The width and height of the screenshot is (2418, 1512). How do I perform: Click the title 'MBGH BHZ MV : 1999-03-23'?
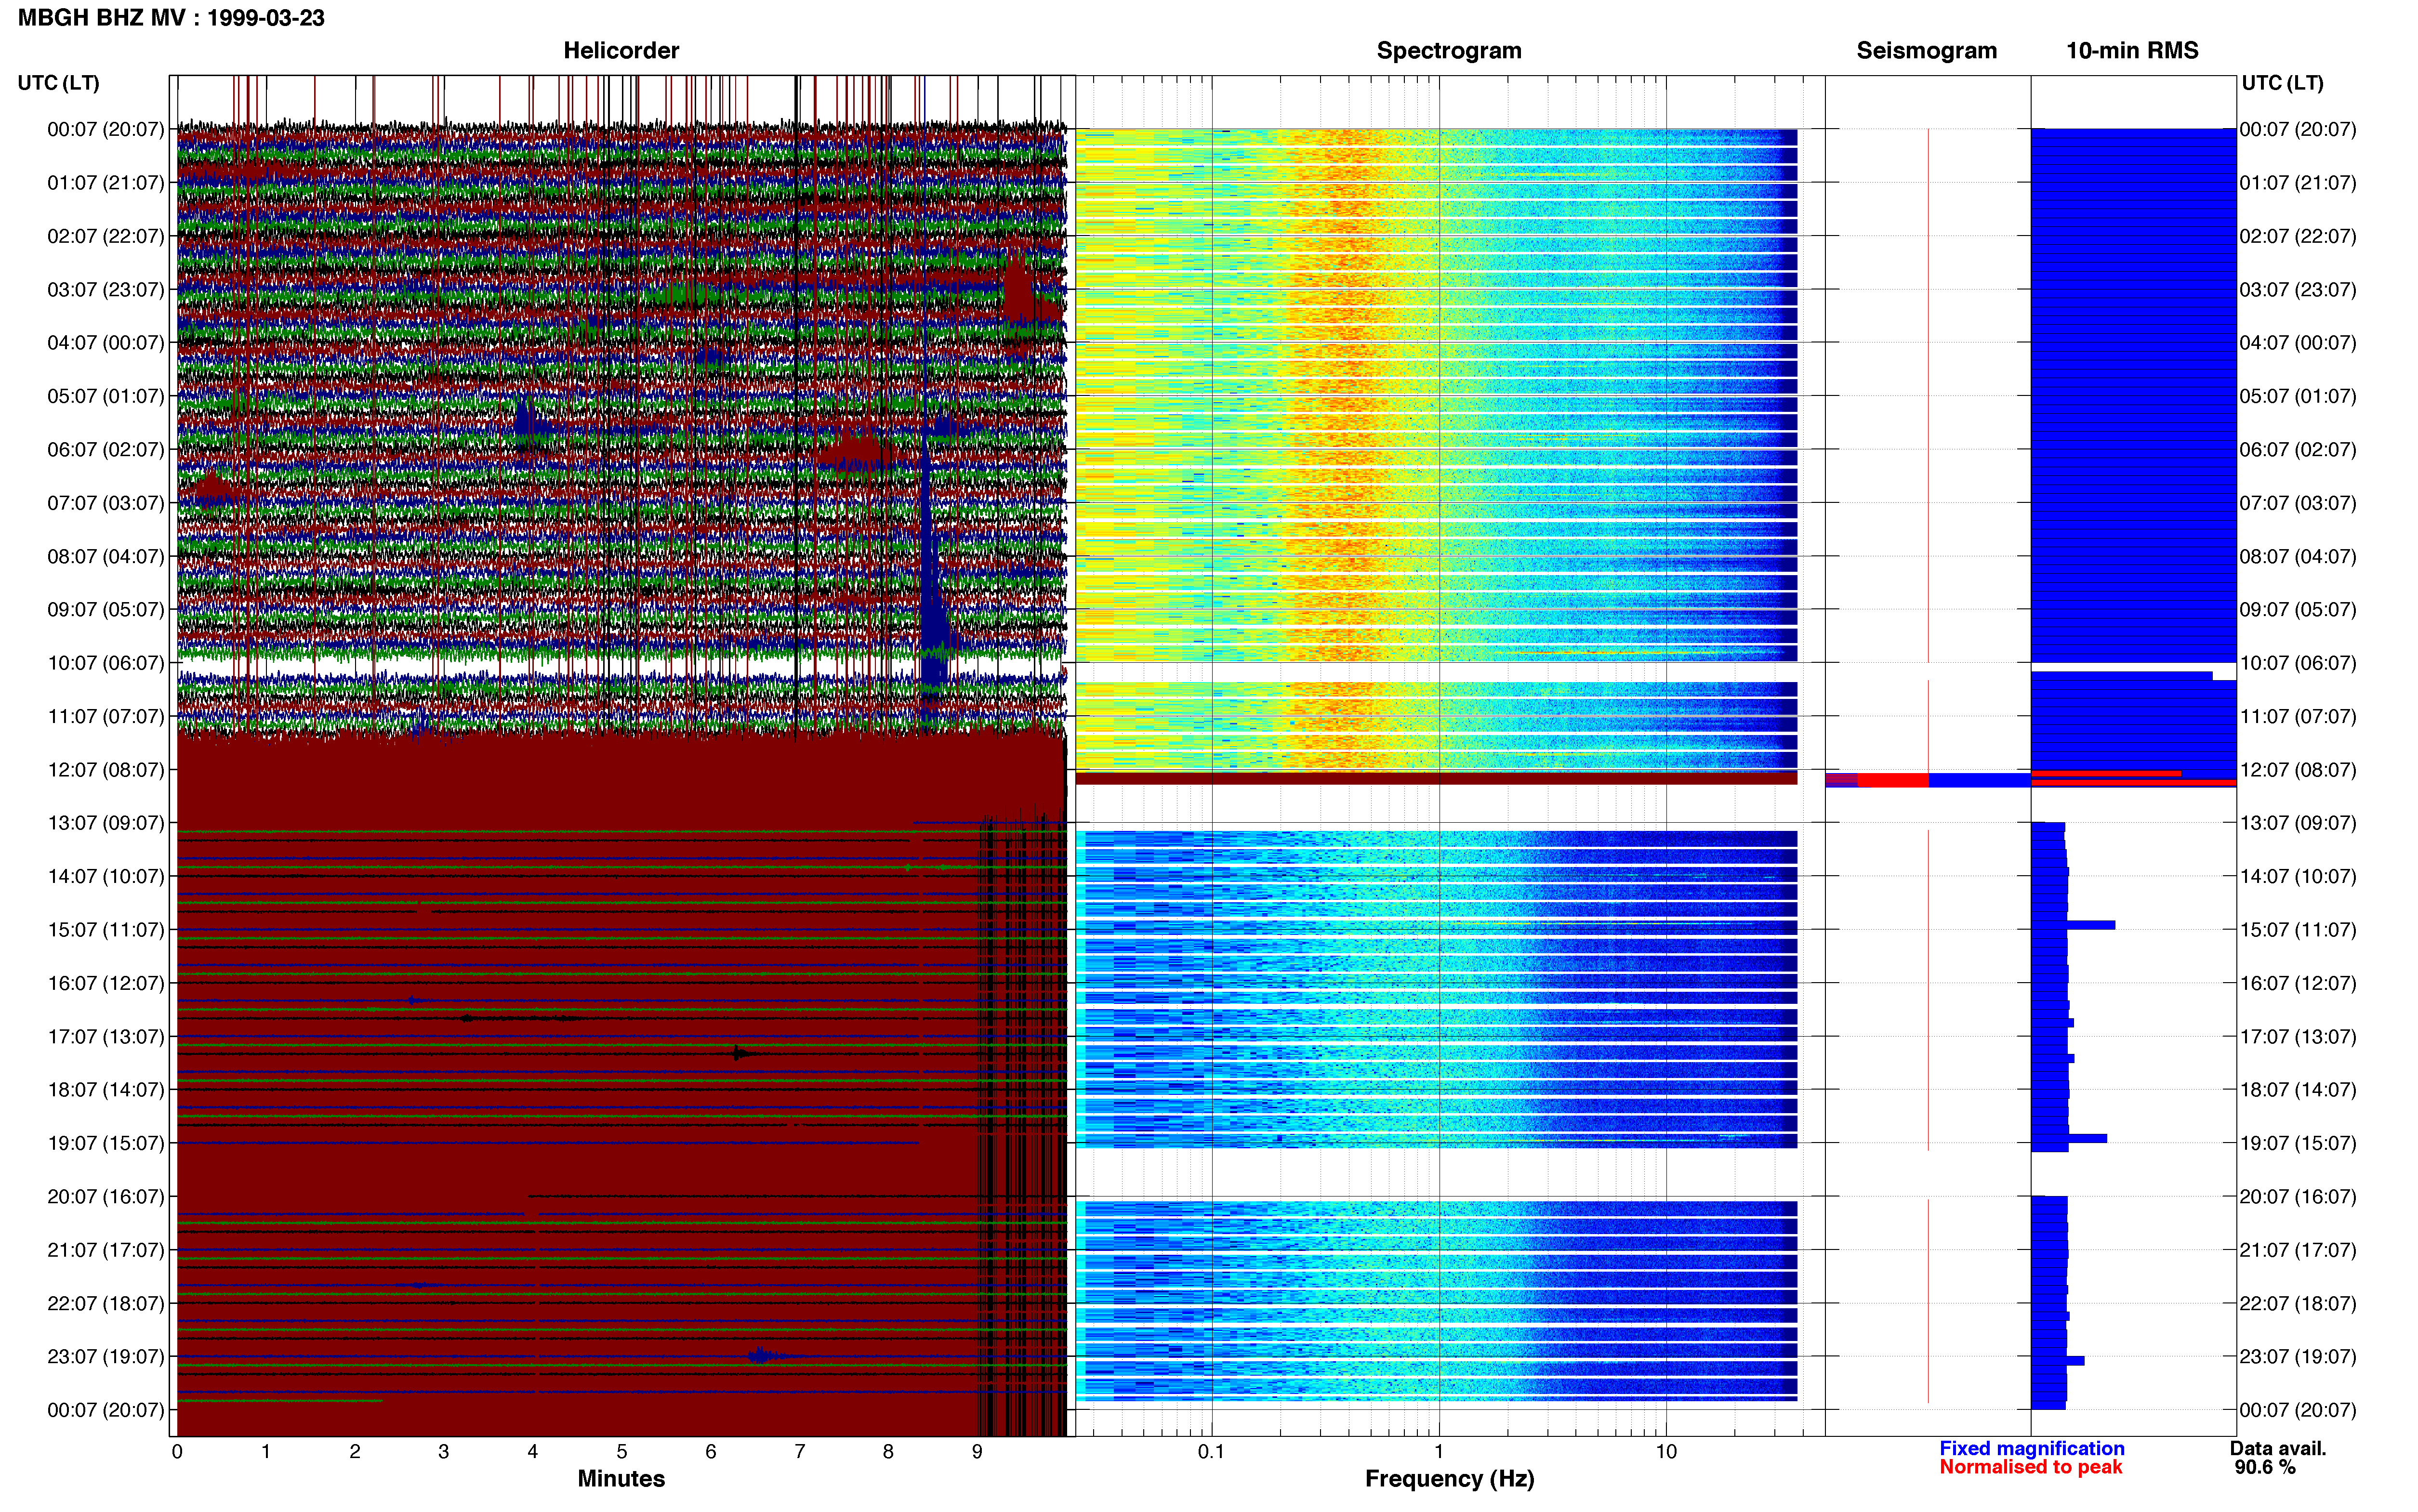pos(171,18)
